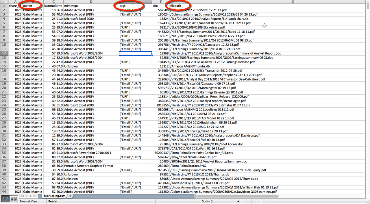
Task: Click the 'Microsoft PowerPoint 2010/2011' cell
Action: (x=91, y=153)
